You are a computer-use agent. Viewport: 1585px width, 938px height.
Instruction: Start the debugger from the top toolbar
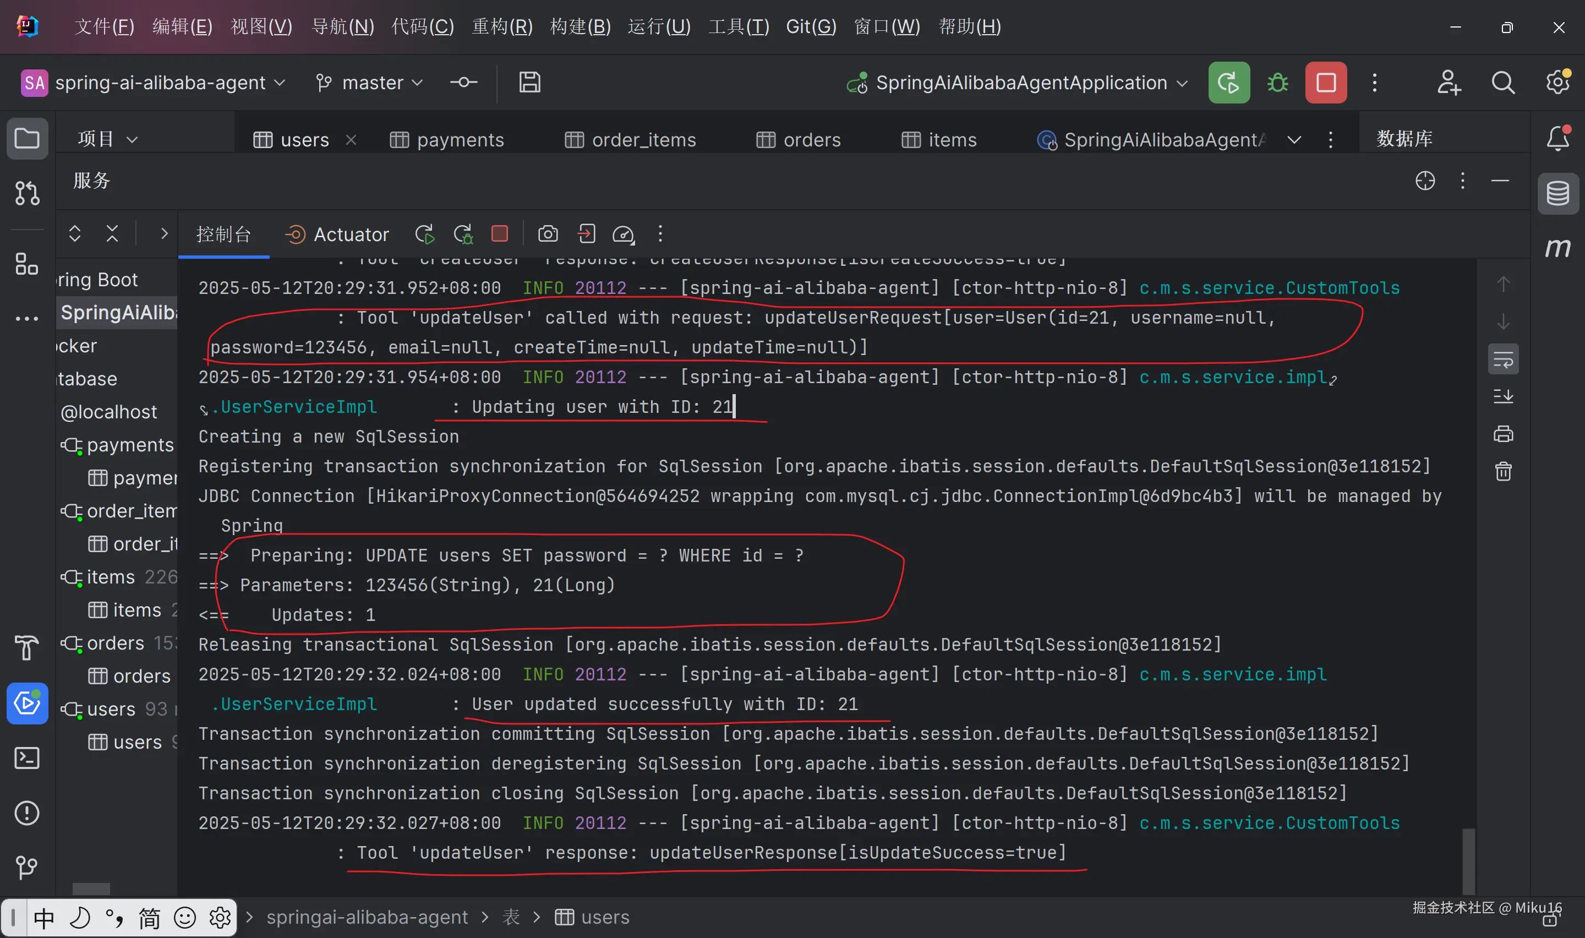[1277, 83]
